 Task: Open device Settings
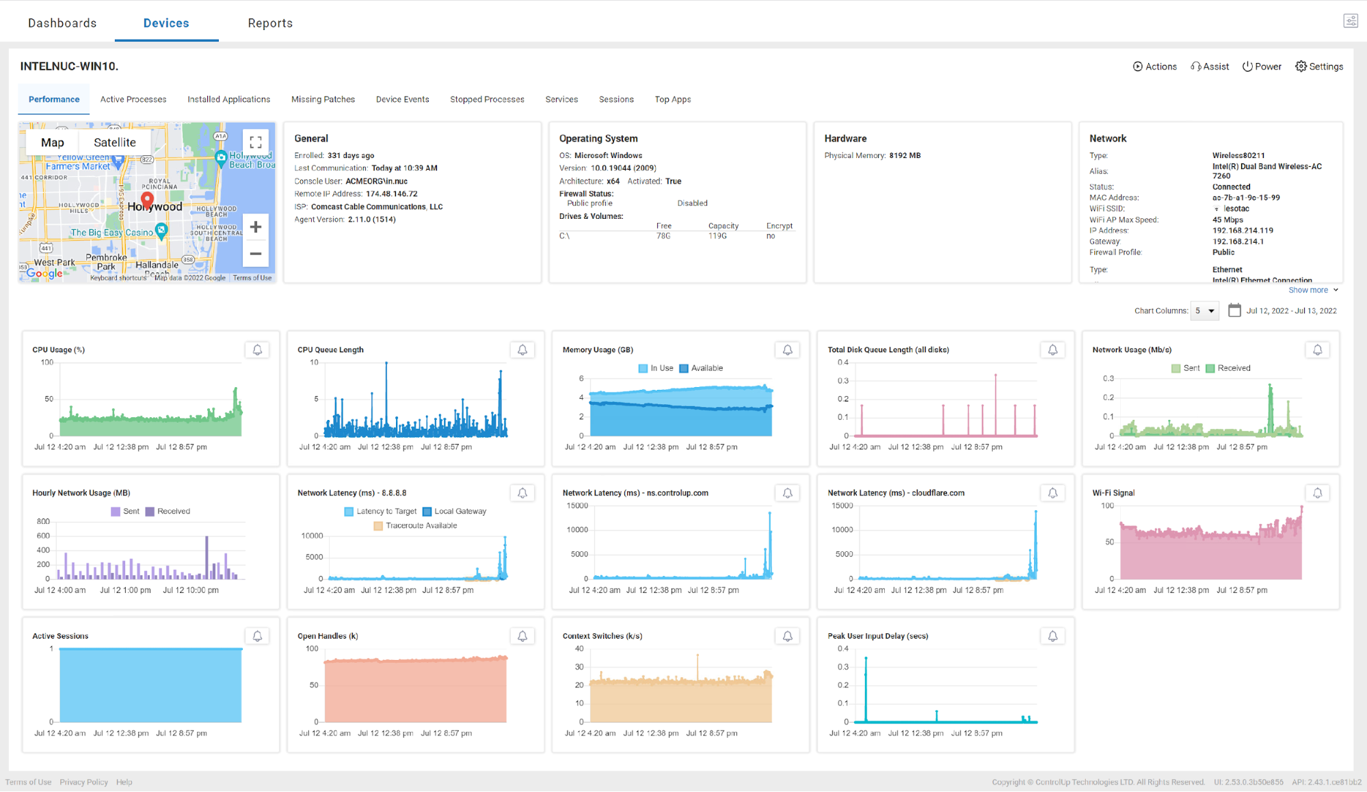(1319, 66)
